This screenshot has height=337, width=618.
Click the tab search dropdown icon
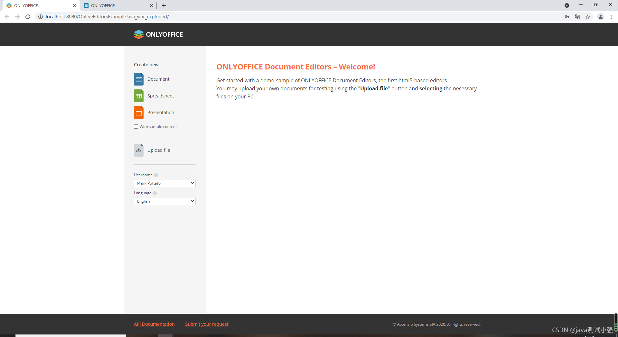coord(567,5)
